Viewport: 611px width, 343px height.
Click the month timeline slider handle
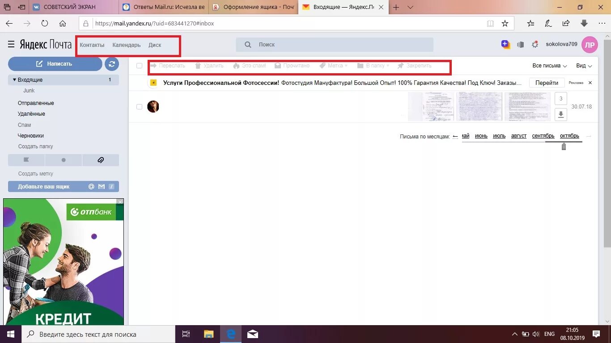tap(564, 146)
